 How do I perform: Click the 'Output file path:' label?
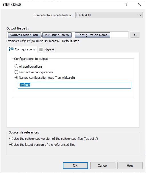18,28
